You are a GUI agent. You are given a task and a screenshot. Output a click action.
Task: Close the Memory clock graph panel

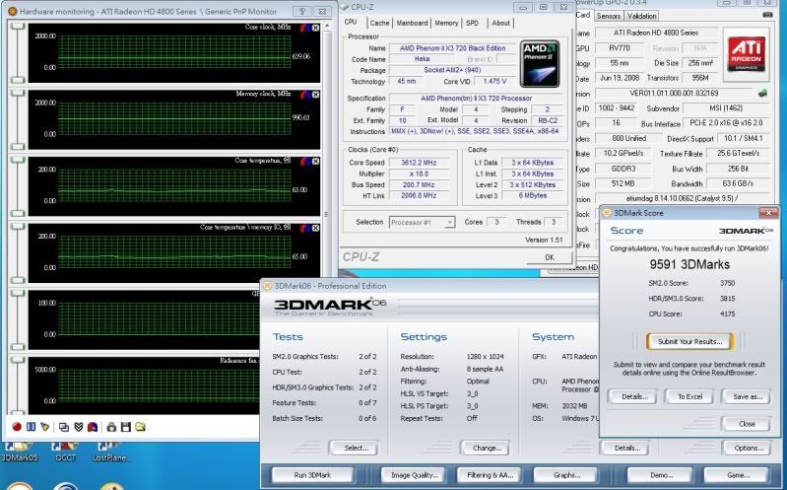(314, 97)
